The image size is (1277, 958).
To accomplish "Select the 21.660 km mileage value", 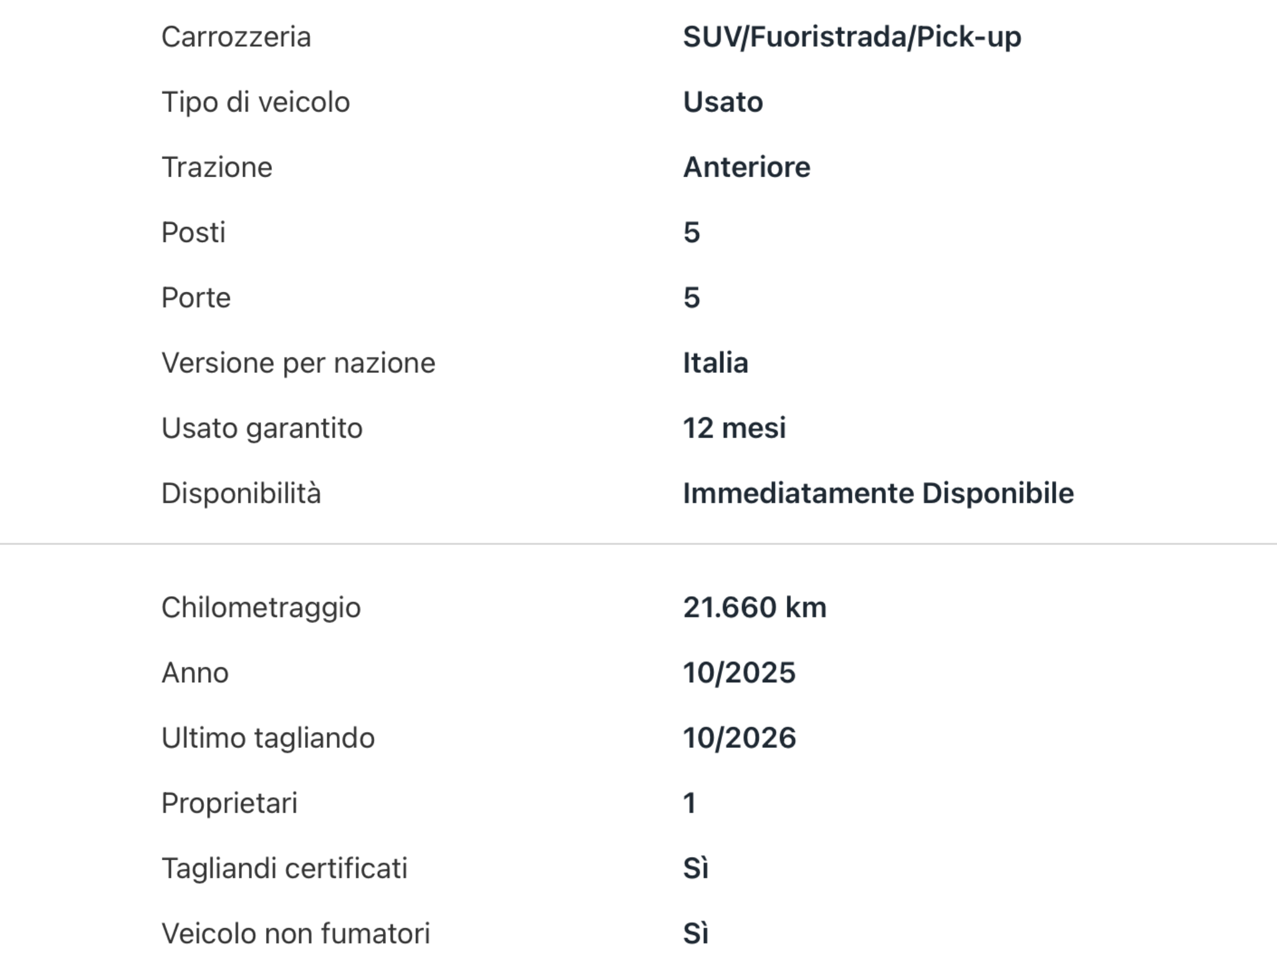I will tap(754, 607).
